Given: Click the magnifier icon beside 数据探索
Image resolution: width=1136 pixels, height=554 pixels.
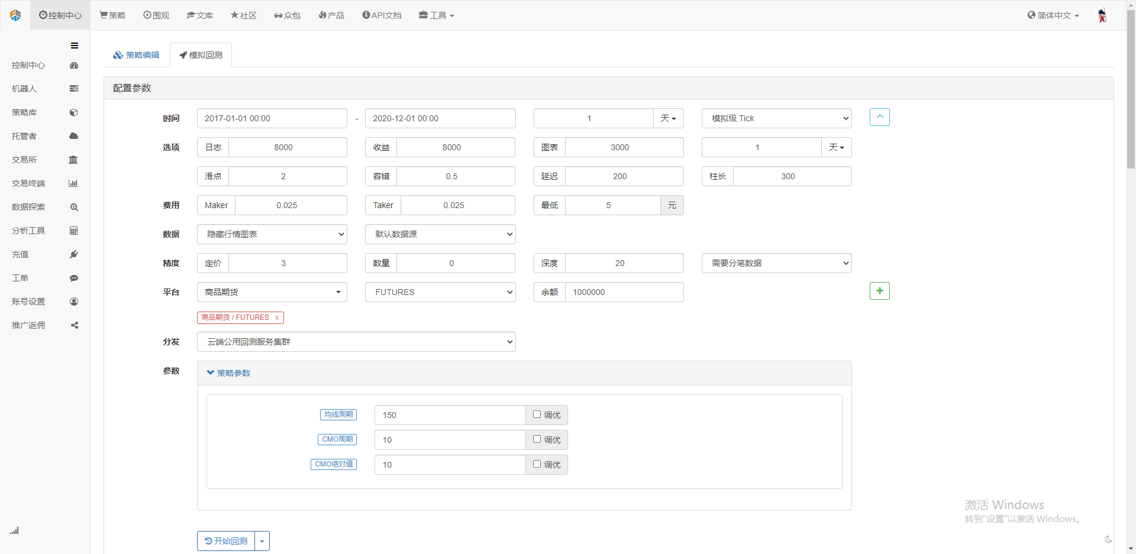Looking at the screenshot, I should click(74, 208).
